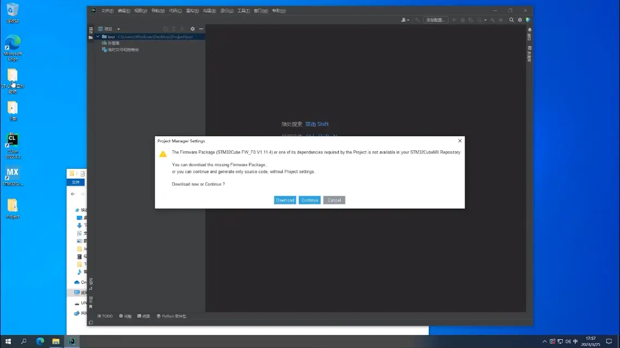Open the 终端 terminal tool window tab
The width and height of the screenshot is (620, 348).
pos(143,316)
